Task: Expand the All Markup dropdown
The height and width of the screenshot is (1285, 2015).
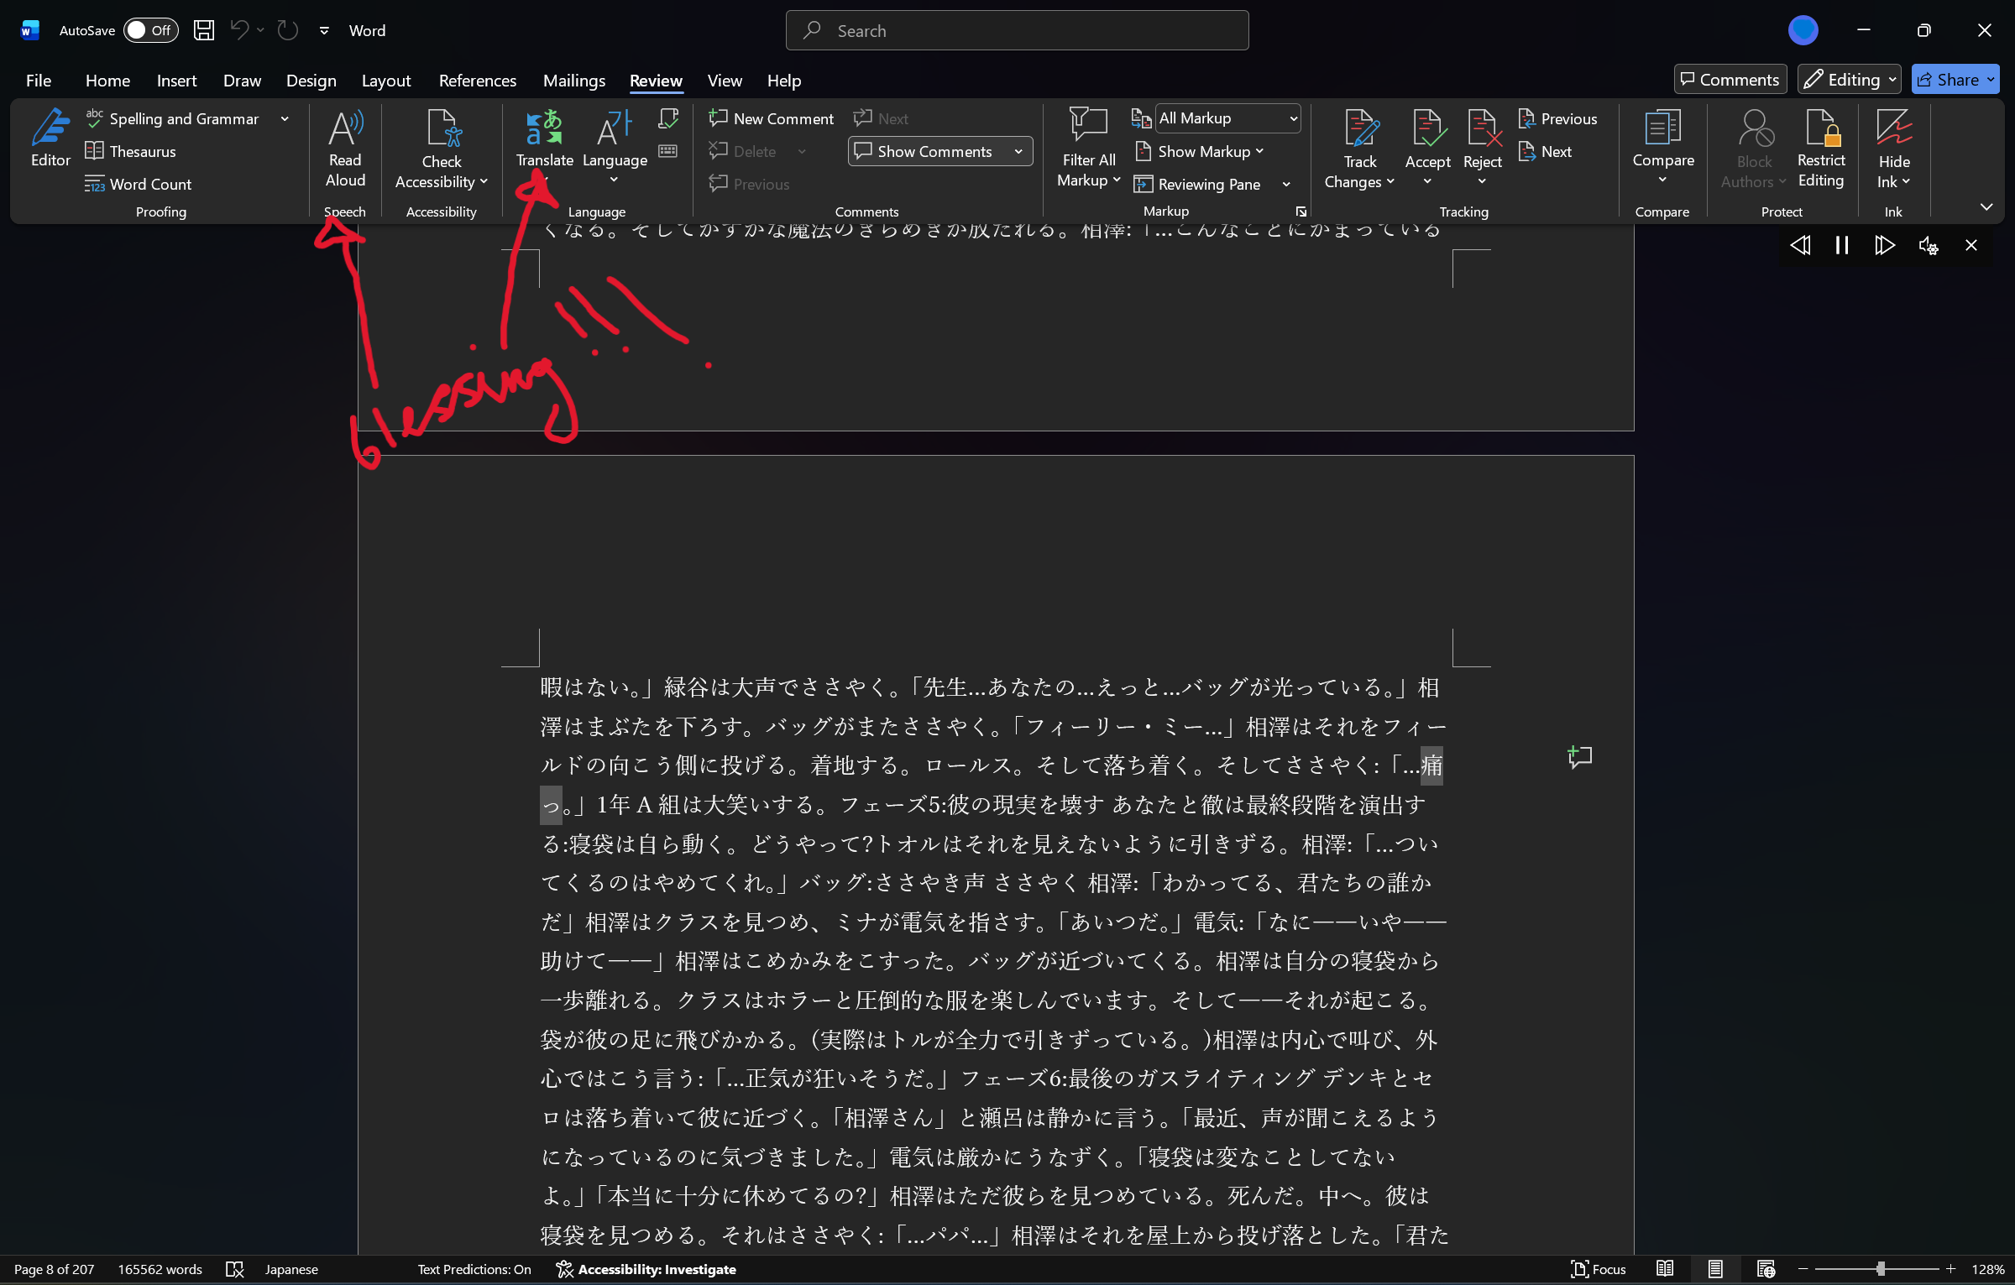Action: point(1293,118)
